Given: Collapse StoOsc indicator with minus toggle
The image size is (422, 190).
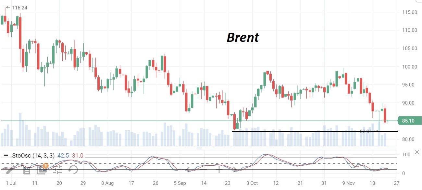Looking at the screenshot, I should tap(6, 156).
